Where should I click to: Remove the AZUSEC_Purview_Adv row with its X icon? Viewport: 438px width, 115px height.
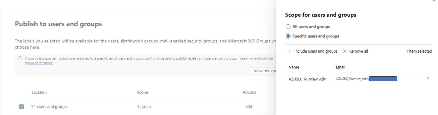click(x=428, y=78)
